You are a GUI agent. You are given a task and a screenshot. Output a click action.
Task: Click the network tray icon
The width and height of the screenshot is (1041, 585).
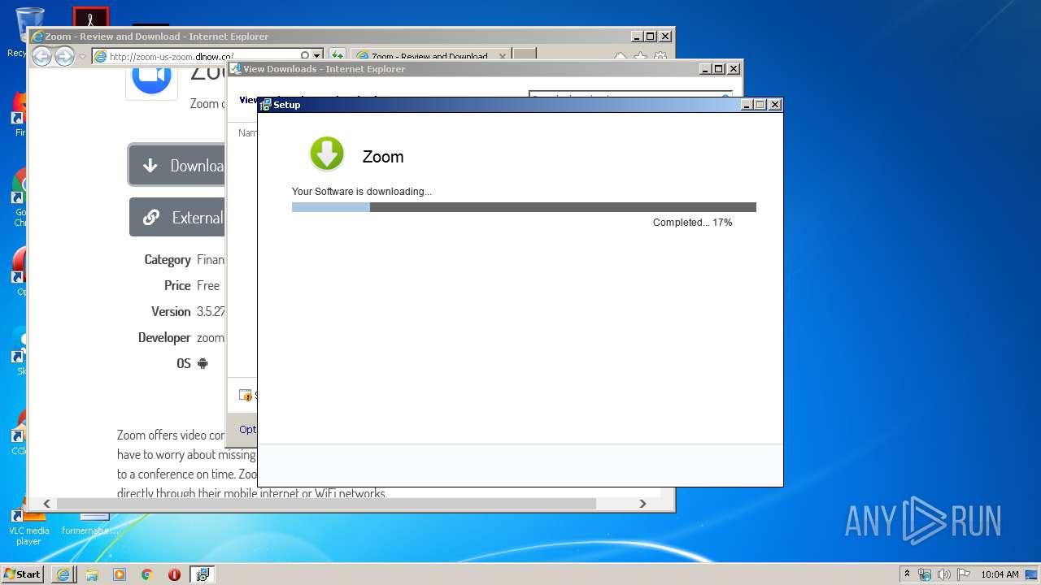(925, 574)
